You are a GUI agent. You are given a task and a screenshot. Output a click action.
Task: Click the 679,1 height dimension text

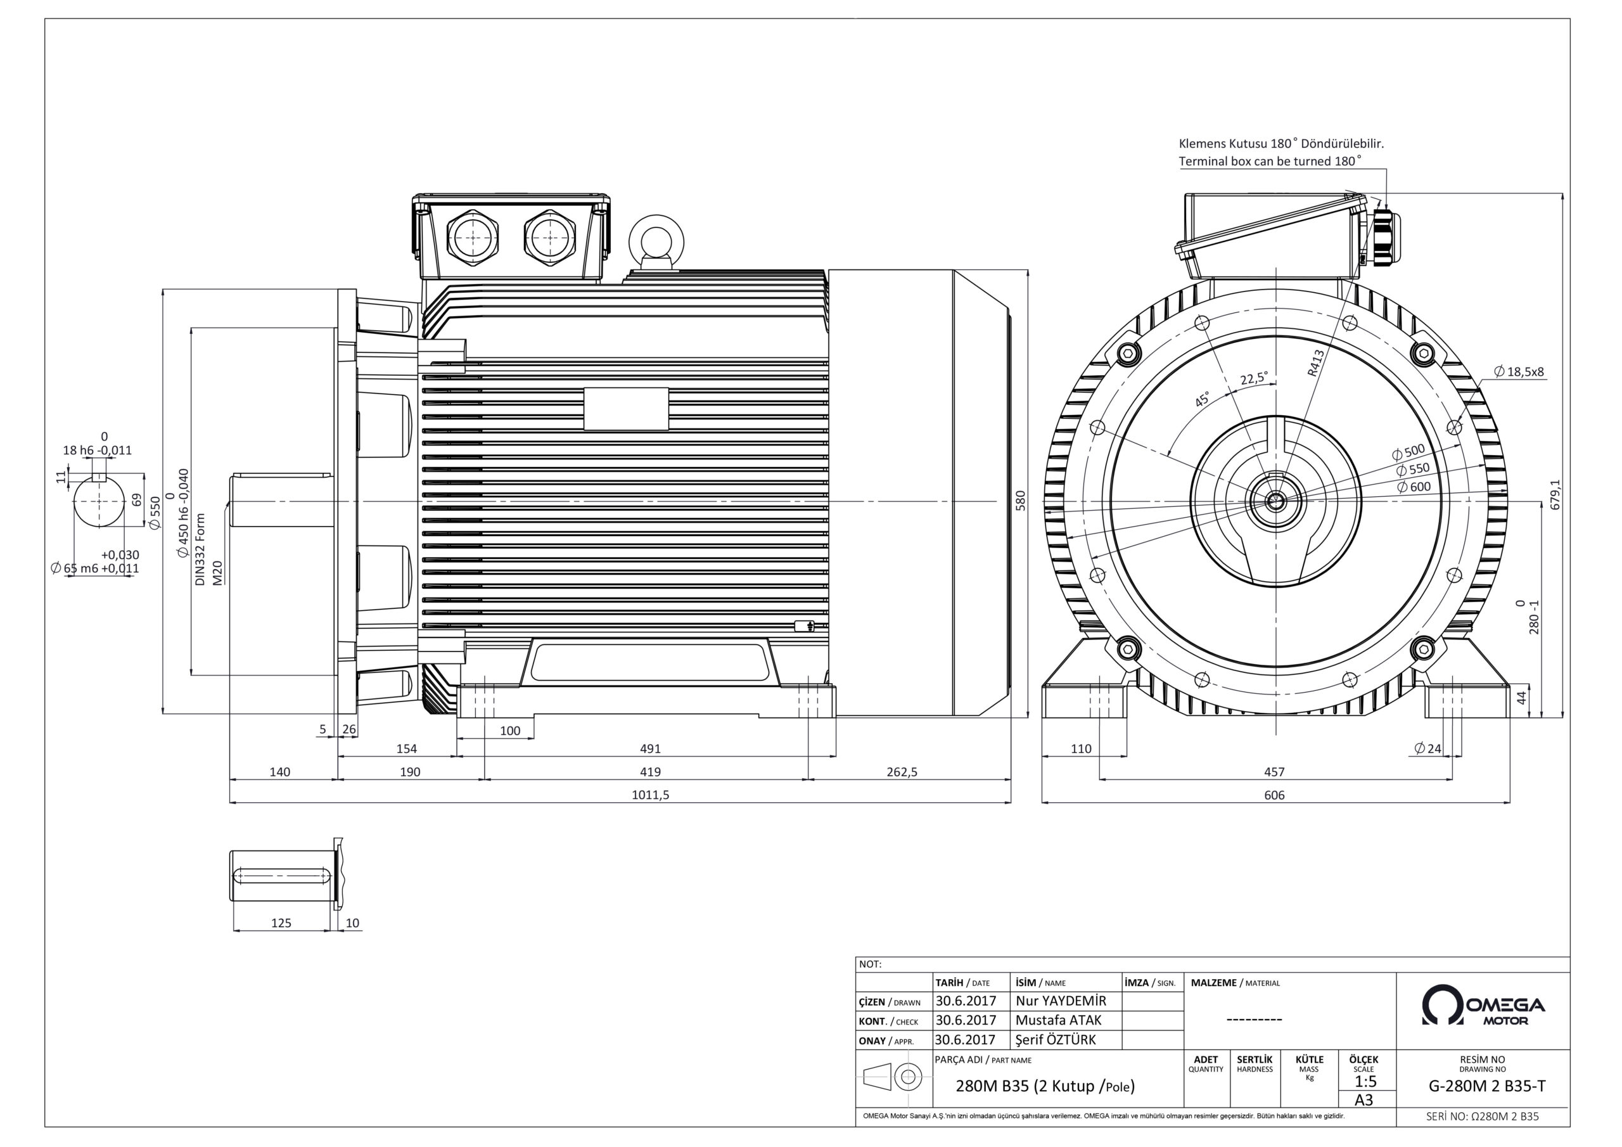[x=1555, y=494]
